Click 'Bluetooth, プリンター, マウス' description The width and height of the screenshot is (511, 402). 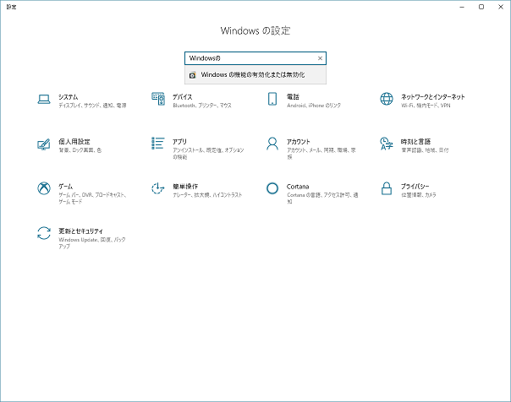(202, 106)
